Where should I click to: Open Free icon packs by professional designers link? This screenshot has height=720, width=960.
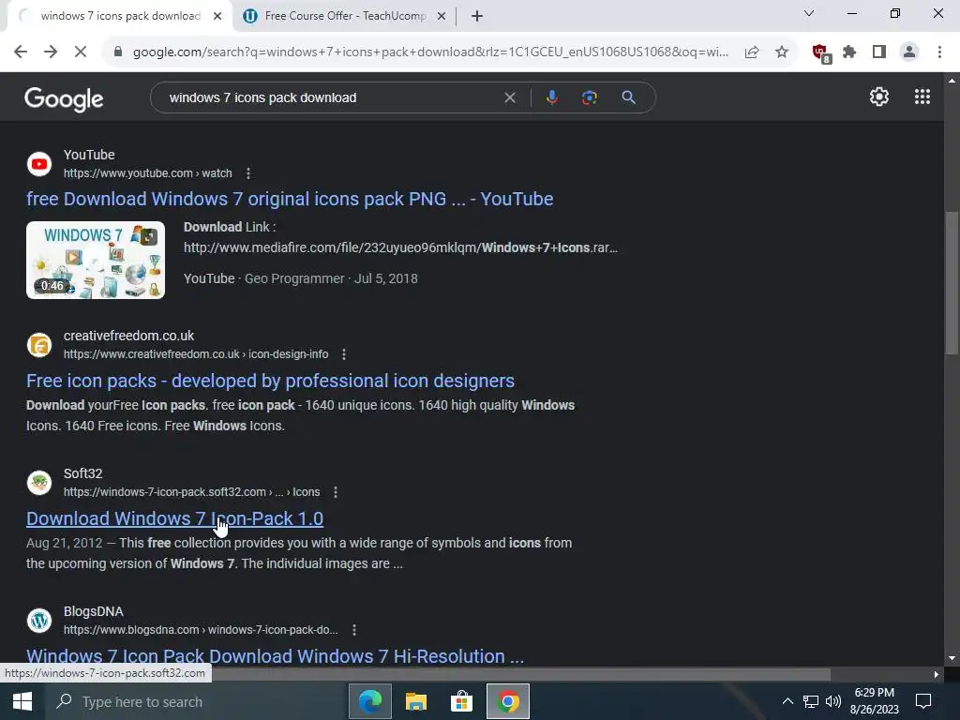pos(270,381)
